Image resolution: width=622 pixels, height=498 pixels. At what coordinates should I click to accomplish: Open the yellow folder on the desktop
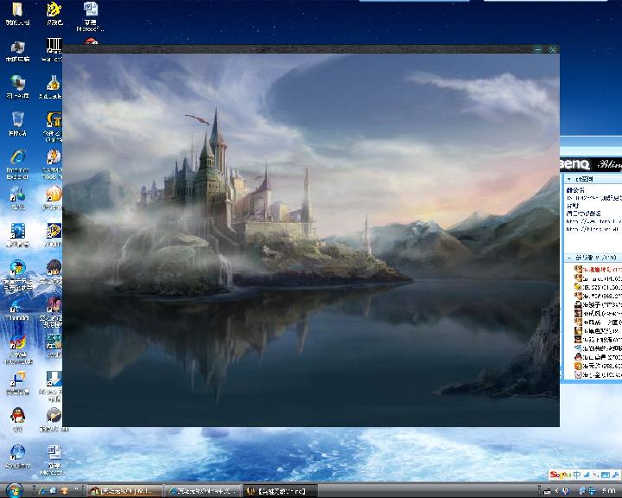pos(17,11)
